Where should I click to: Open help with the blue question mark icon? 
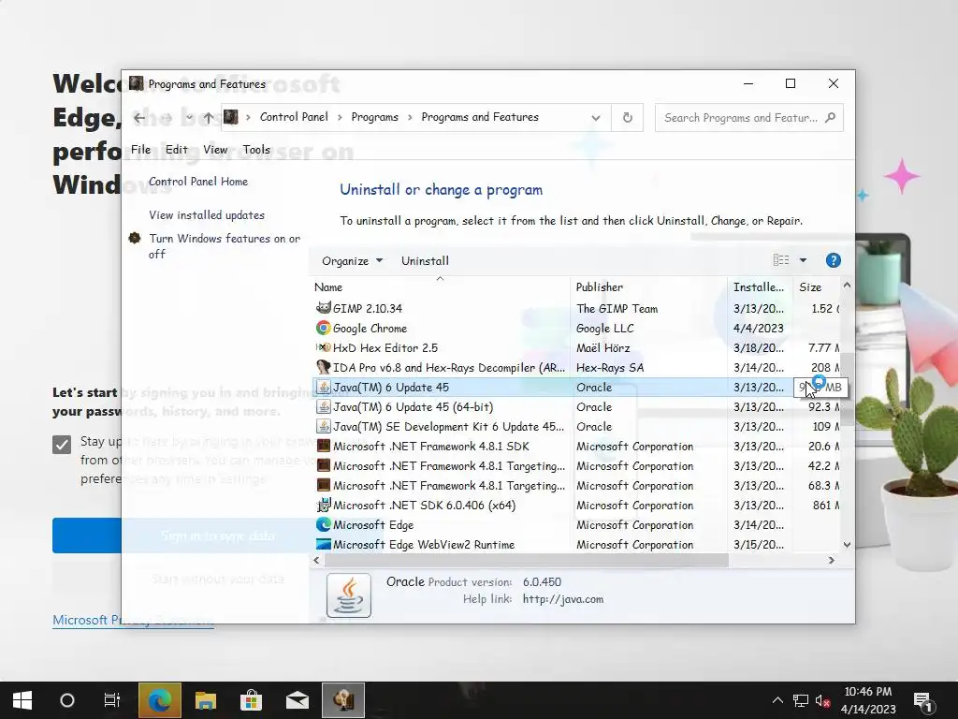click(833, 260)
